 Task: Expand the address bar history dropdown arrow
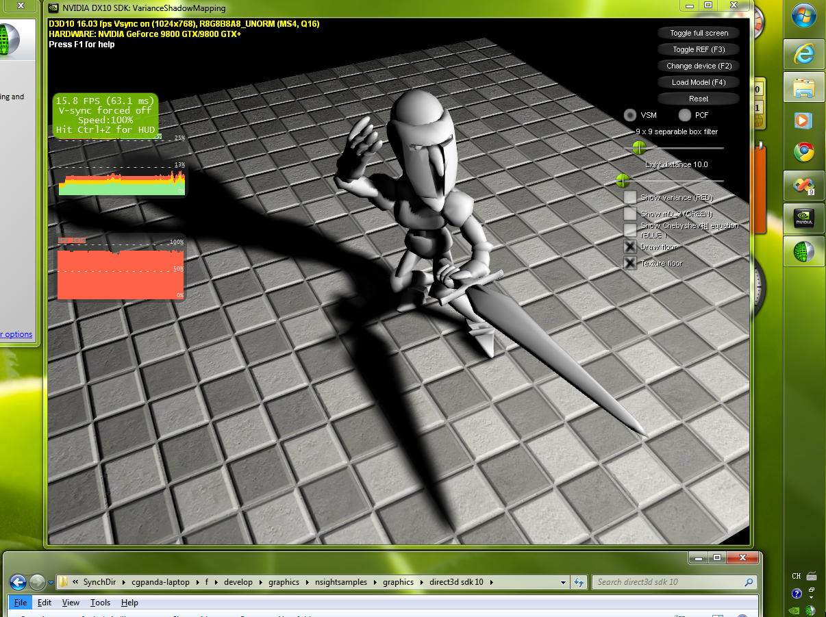[564, 583]
